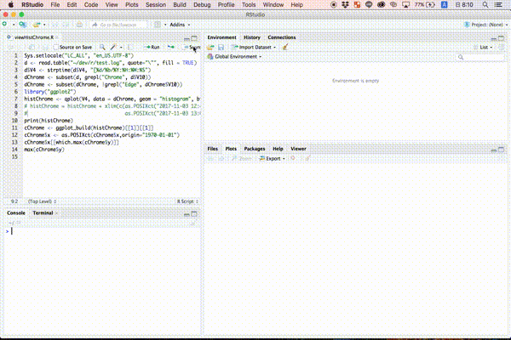Click the Run button
Image resolution: width=511 pixels, height=340 pixels.
(152, 48)
